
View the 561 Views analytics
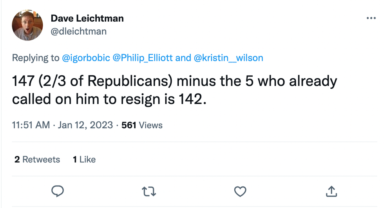tap(142, 125)
